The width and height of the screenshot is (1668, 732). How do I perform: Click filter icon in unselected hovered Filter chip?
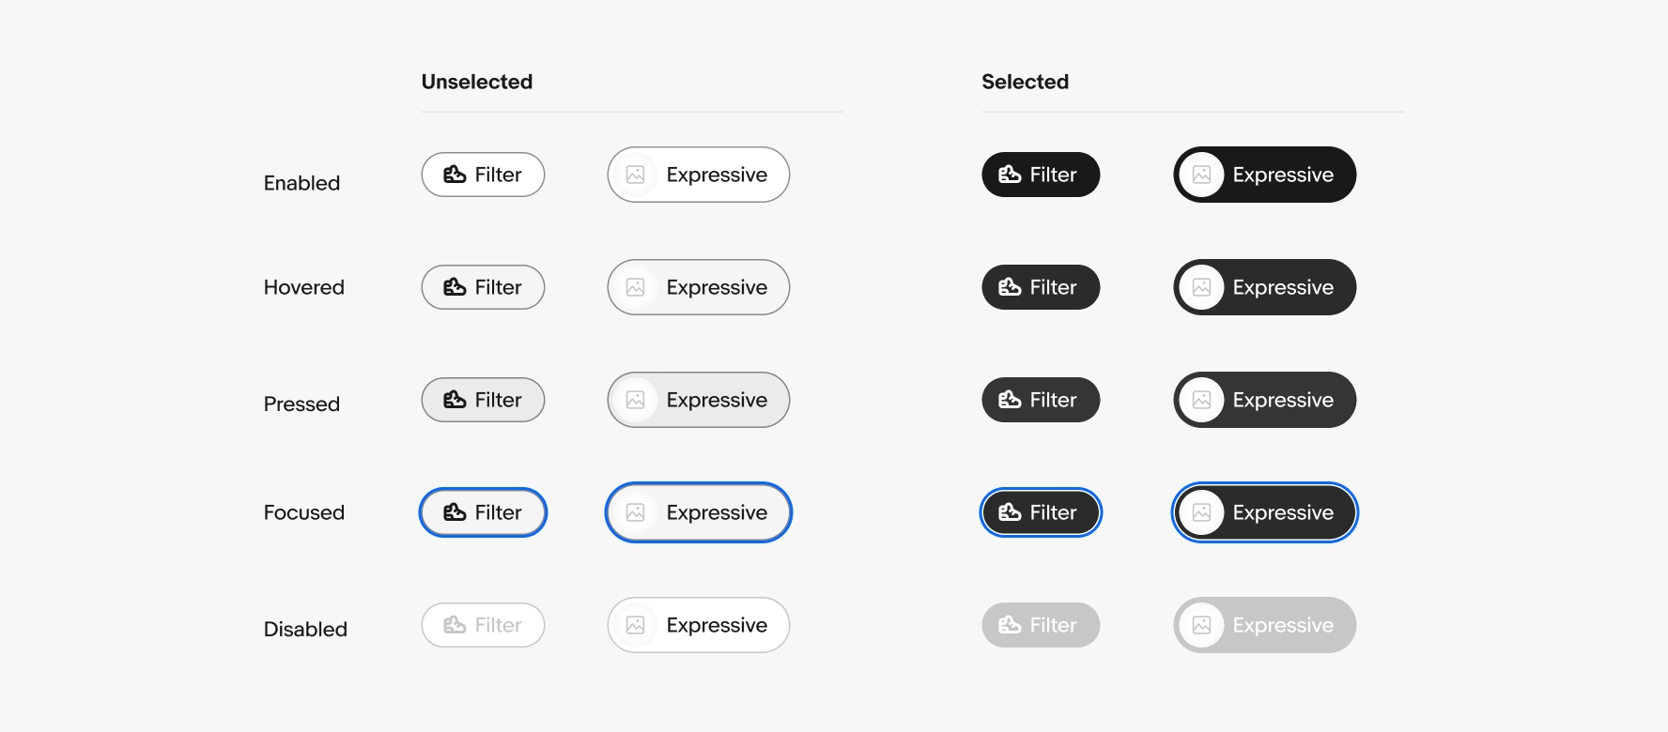coord(455,287)
